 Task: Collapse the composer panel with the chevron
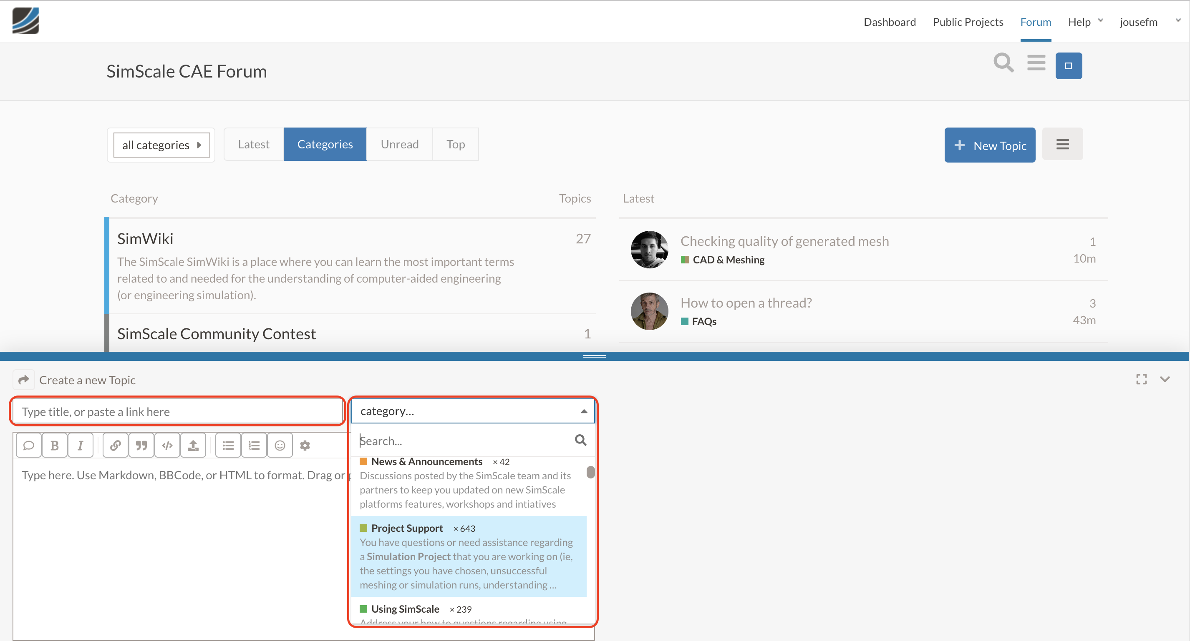point(1165,379)
